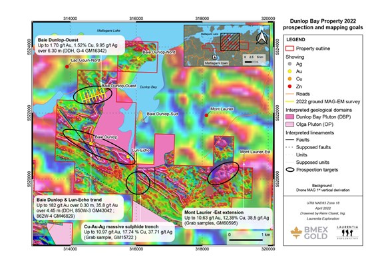
Task: Click the Drone MAG 1st vertical derivation note
Action: 323,190
